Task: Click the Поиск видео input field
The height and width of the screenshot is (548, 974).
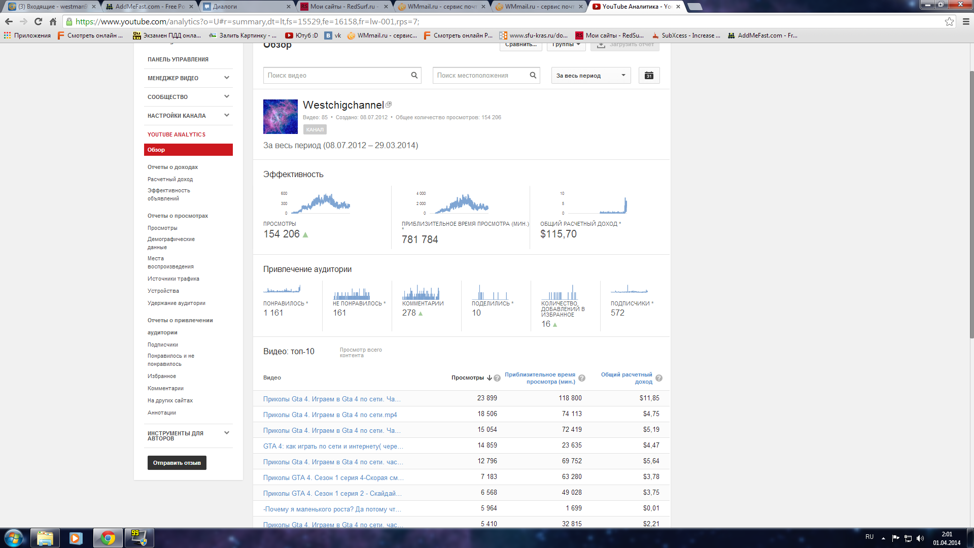Action: pyautogui.click(x=336, y=75)
